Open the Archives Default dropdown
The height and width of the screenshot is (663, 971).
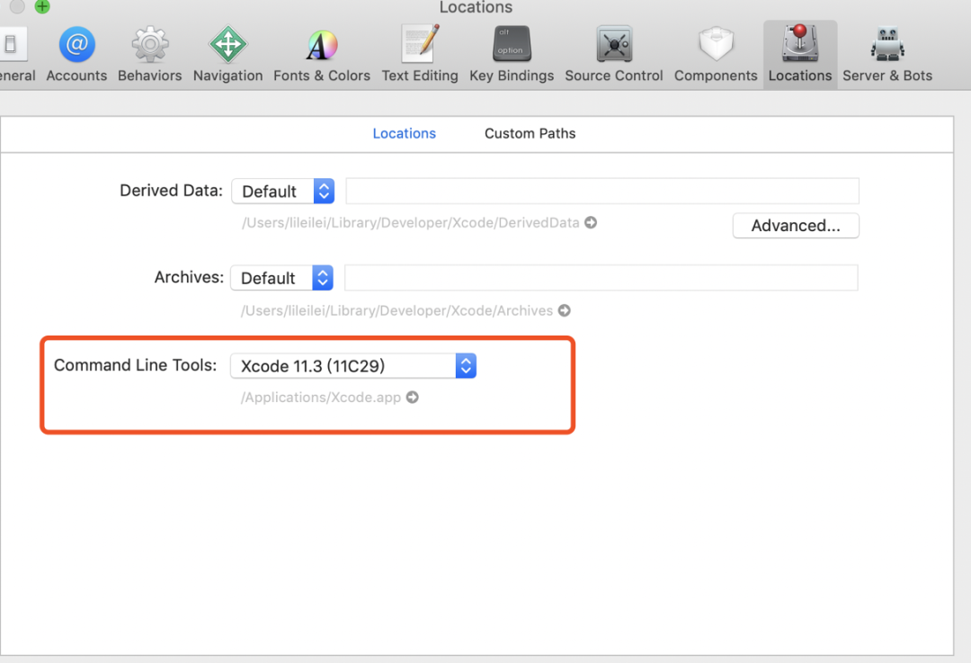[281, 278]
